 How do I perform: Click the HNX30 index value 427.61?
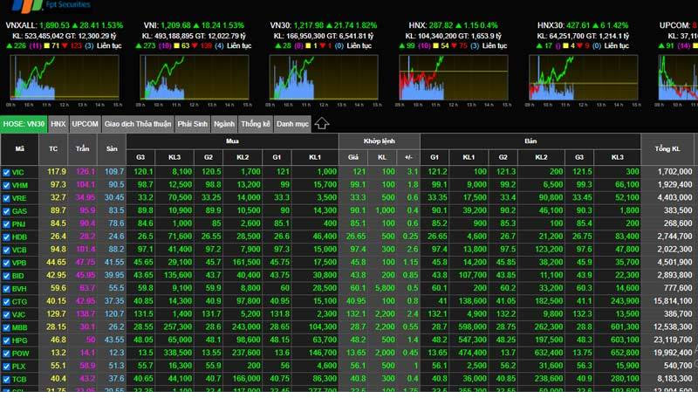[x=578, y=25]
